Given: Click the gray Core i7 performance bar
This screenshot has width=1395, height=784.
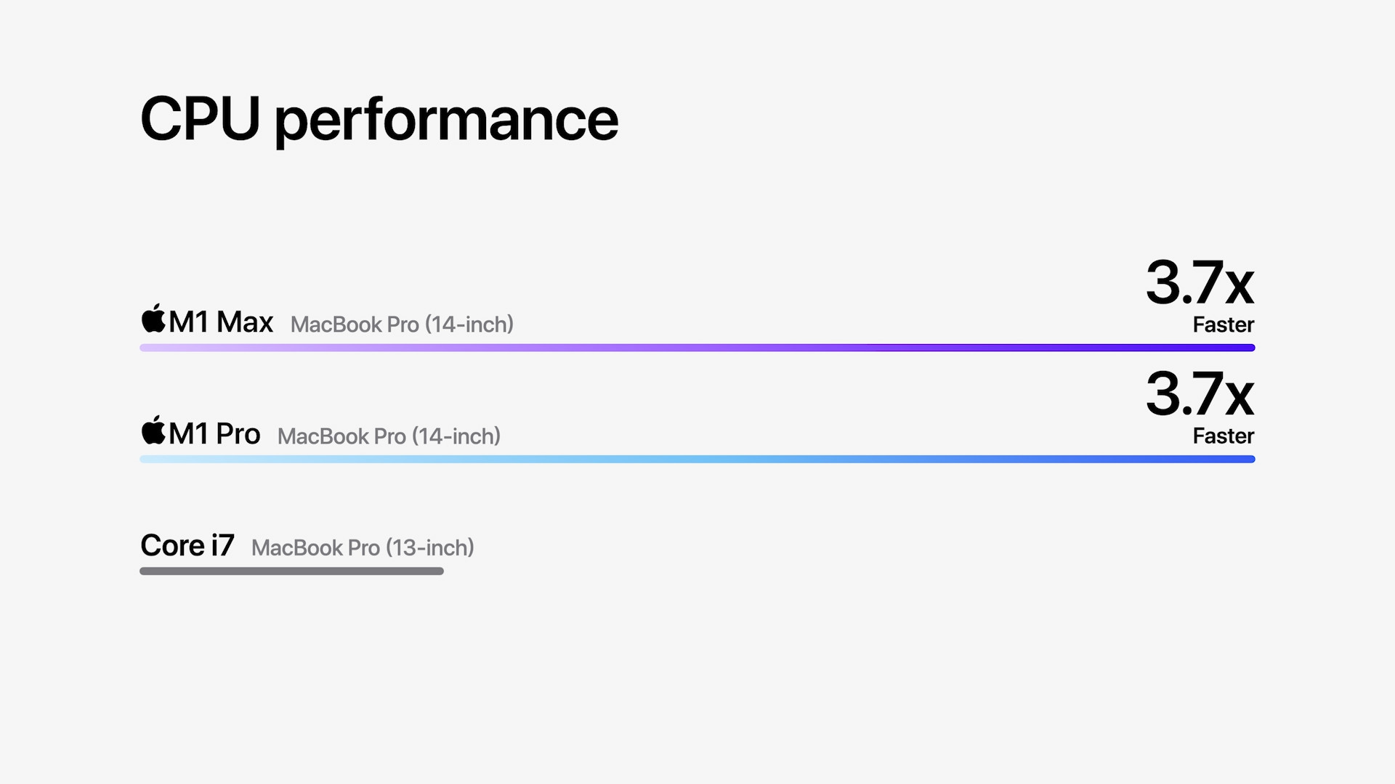Looking at the screenshot, I should pos(291,571).
